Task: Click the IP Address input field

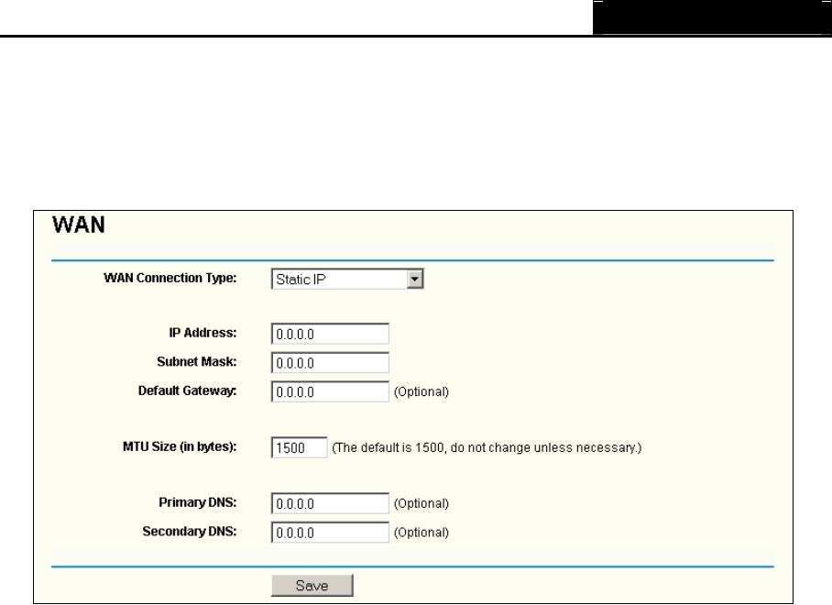Action: point(330,334)
